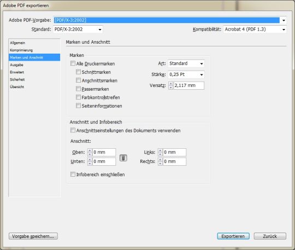Click the Oben bleed field
Screen dimensions: 295x250
tap(104, 152)
